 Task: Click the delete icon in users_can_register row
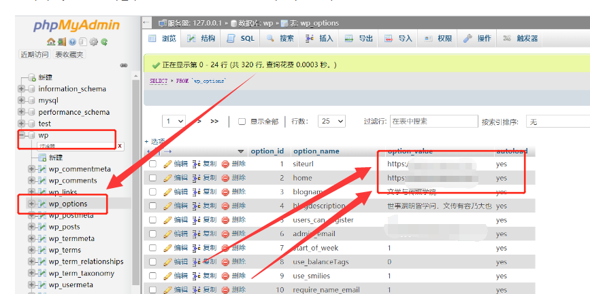(x=225, y=220)
